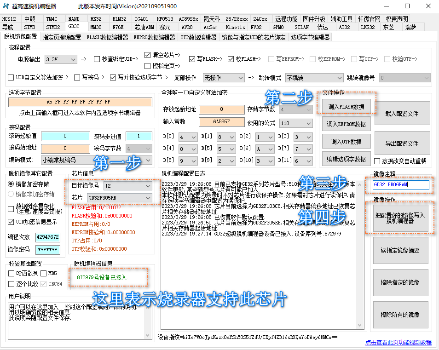Open EEPRO数据编辑器 tab

tap(154, 37)
